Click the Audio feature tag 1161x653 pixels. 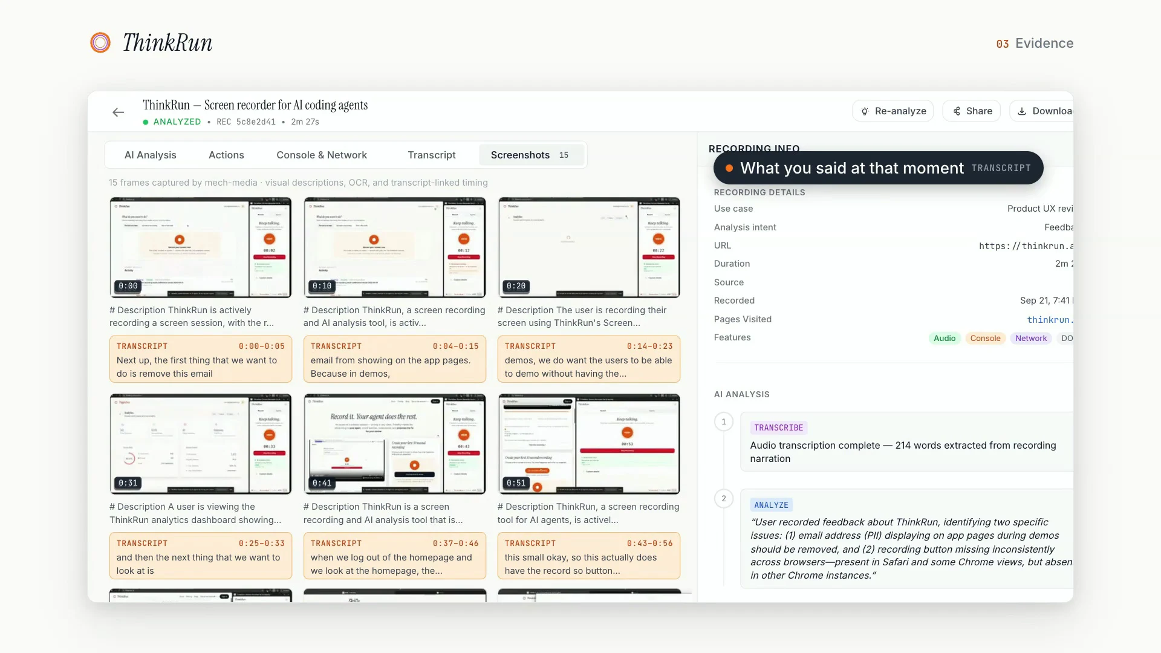945,339
